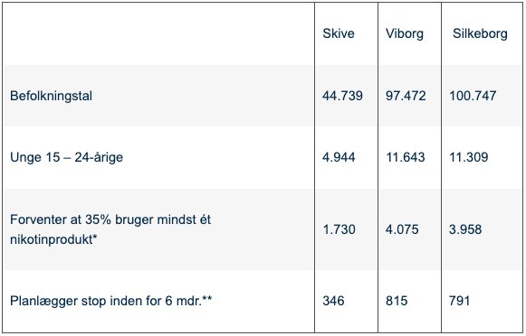Click the value 11.643 for Viborg youth
Image resolution: width=526 pixels, height=336 pixels.
406,157
